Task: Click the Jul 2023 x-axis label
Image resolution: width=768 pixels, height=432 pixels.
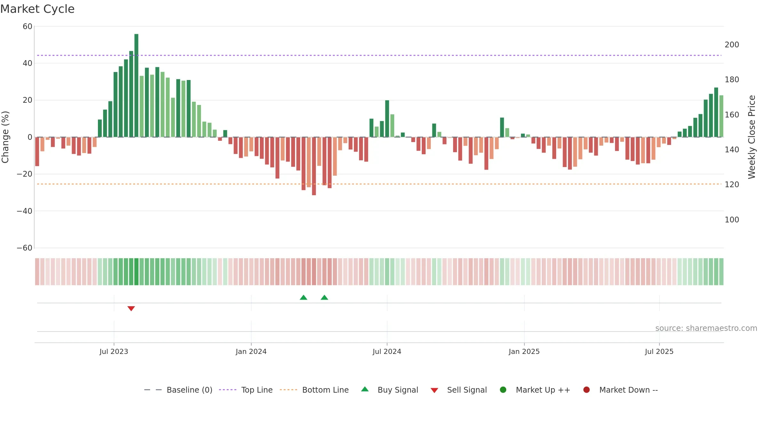Action: click(114, 352)
